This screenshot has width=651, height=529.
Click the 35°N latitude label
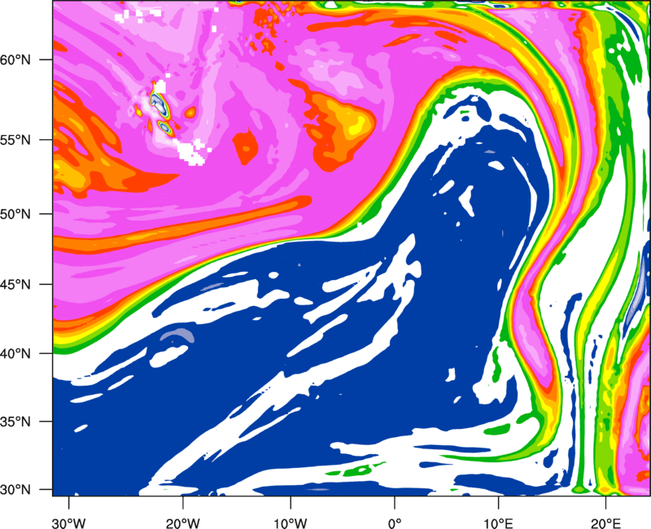tap(15, 422)
